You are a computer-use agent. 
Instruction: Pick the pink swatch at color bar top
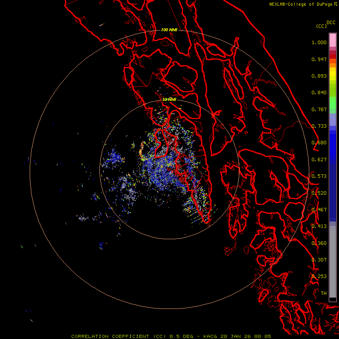coord(333,40)
